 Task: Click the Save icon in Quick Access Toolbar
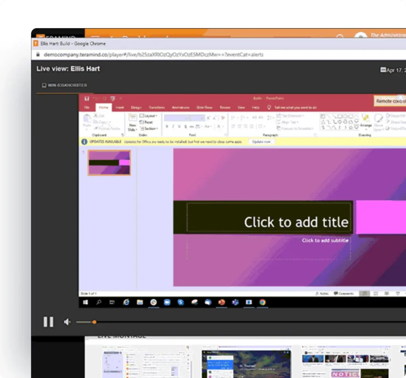tap(87, 98)
